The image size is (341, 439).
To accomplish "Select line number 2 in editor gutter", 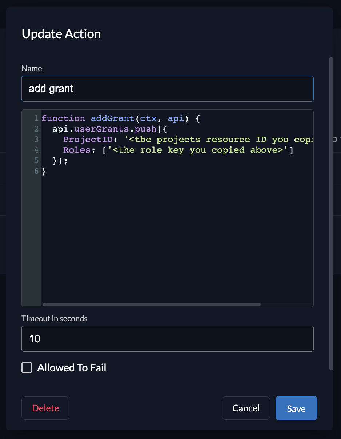I will (x=36, y=129).
